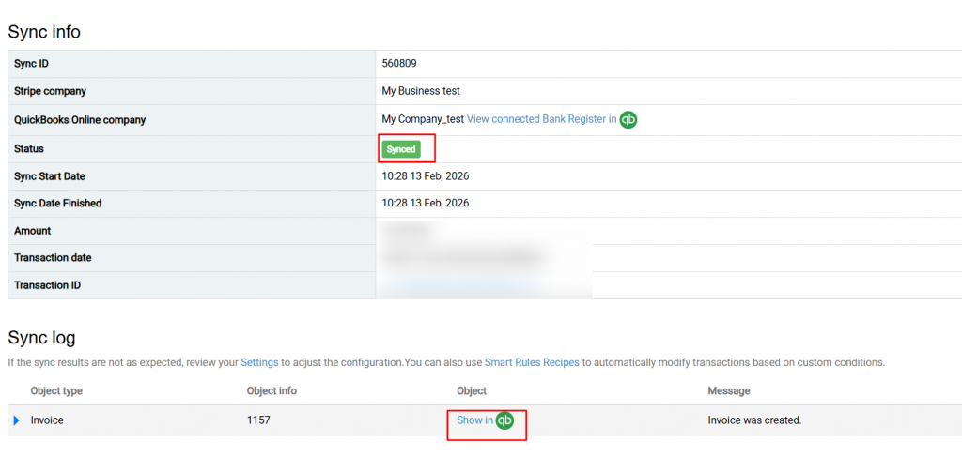Click QuickBooks icon next to Show in
The width and height of the screenshot is (962, 473).
[504, 420]
